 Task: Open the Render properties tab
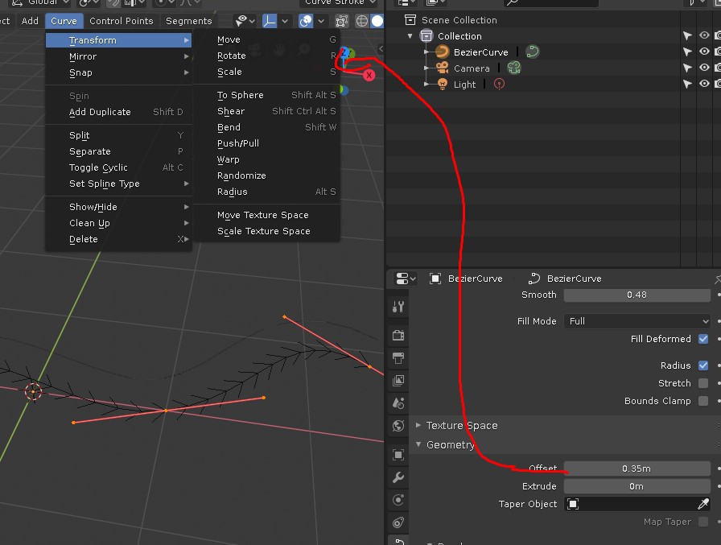click(x=398, y=335)
